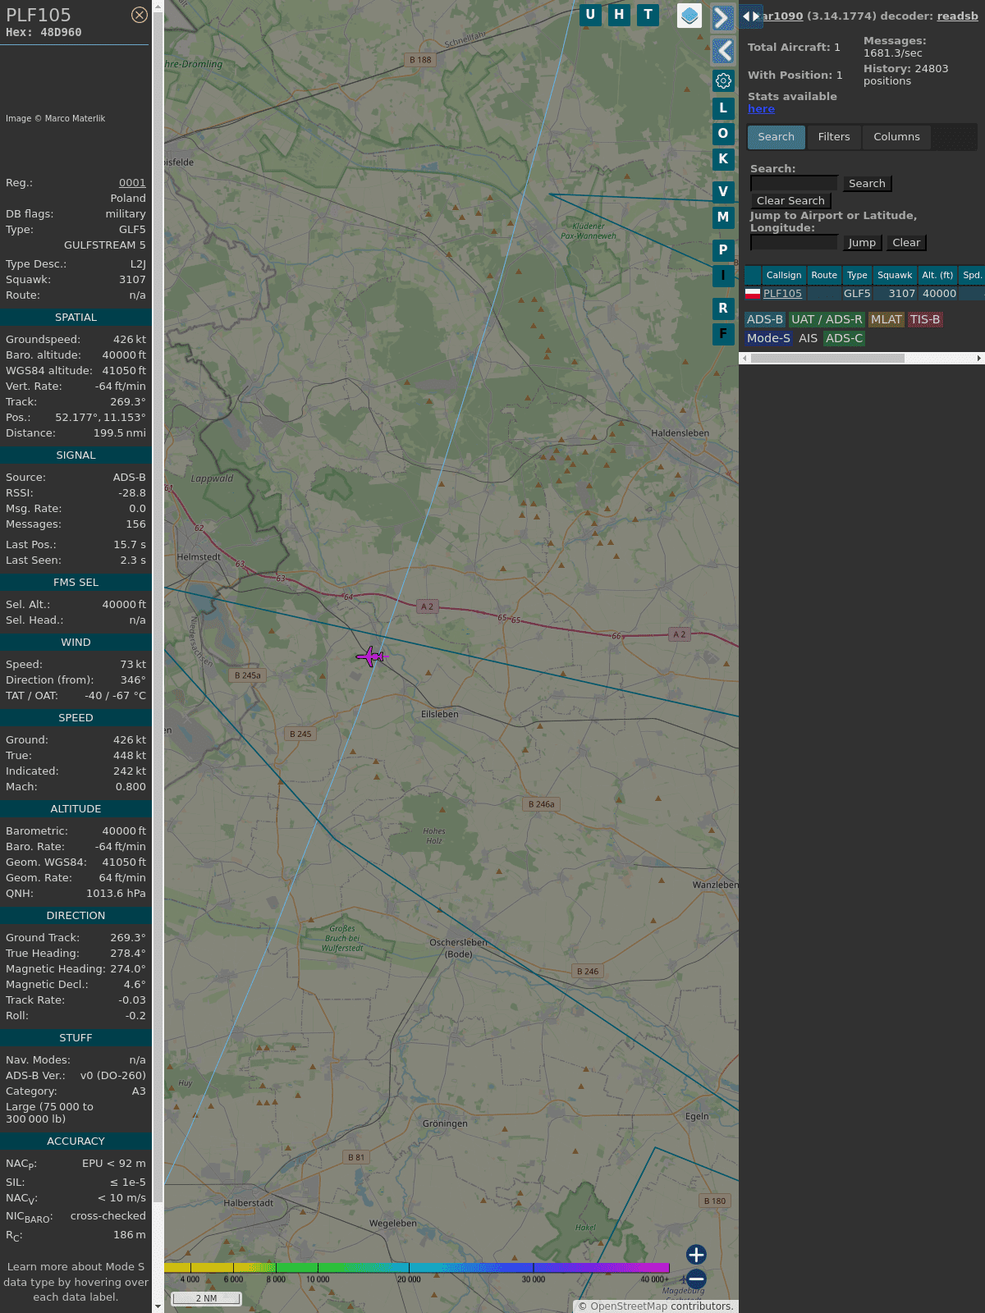Click the Poland flag in aircraft row
985x1313 pixels.
(753, 293)
